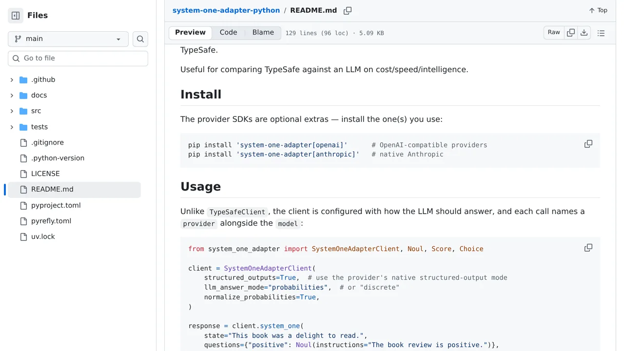The height and width of the screenshot is (351, 624).
Task: Collapse the Files side panel icon
Action: 16,16
